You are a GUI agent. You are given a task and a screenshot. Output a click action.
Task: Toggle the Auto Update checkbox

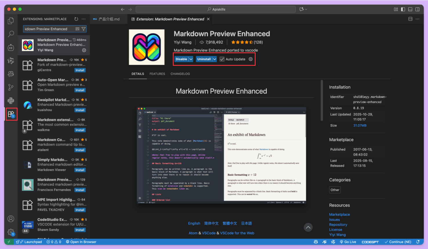point(222,59)
